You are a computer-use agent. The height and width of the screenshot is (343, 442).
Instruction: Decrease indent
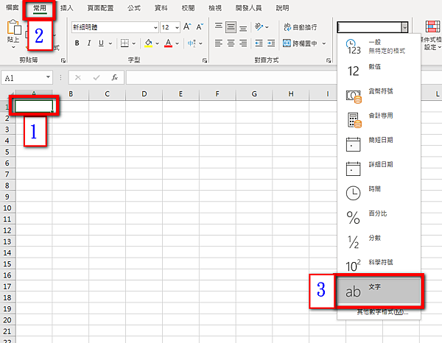pos(259,43)
